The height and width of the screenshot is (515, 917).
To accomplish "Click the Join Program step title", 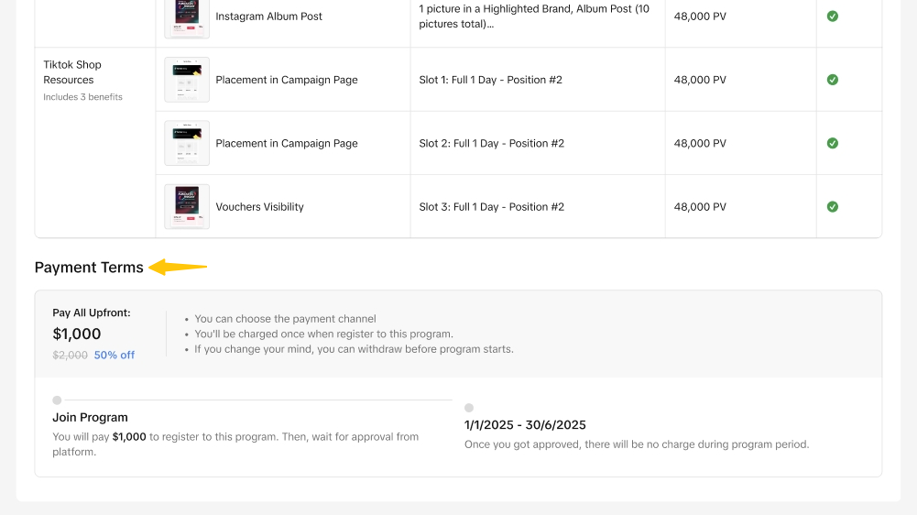I will click(90, 418).
